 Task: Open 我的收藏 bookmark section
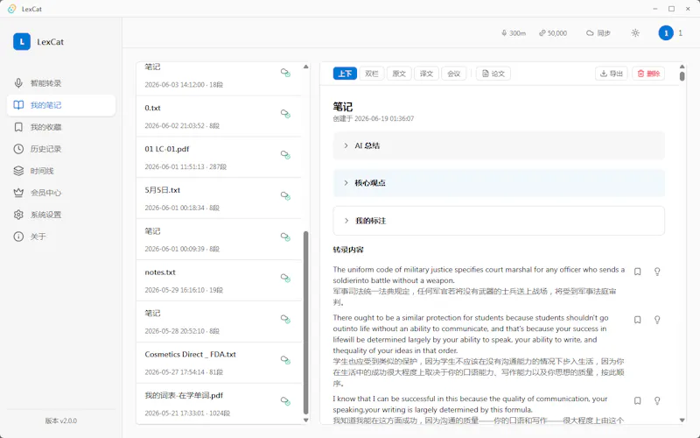(61, 127)
